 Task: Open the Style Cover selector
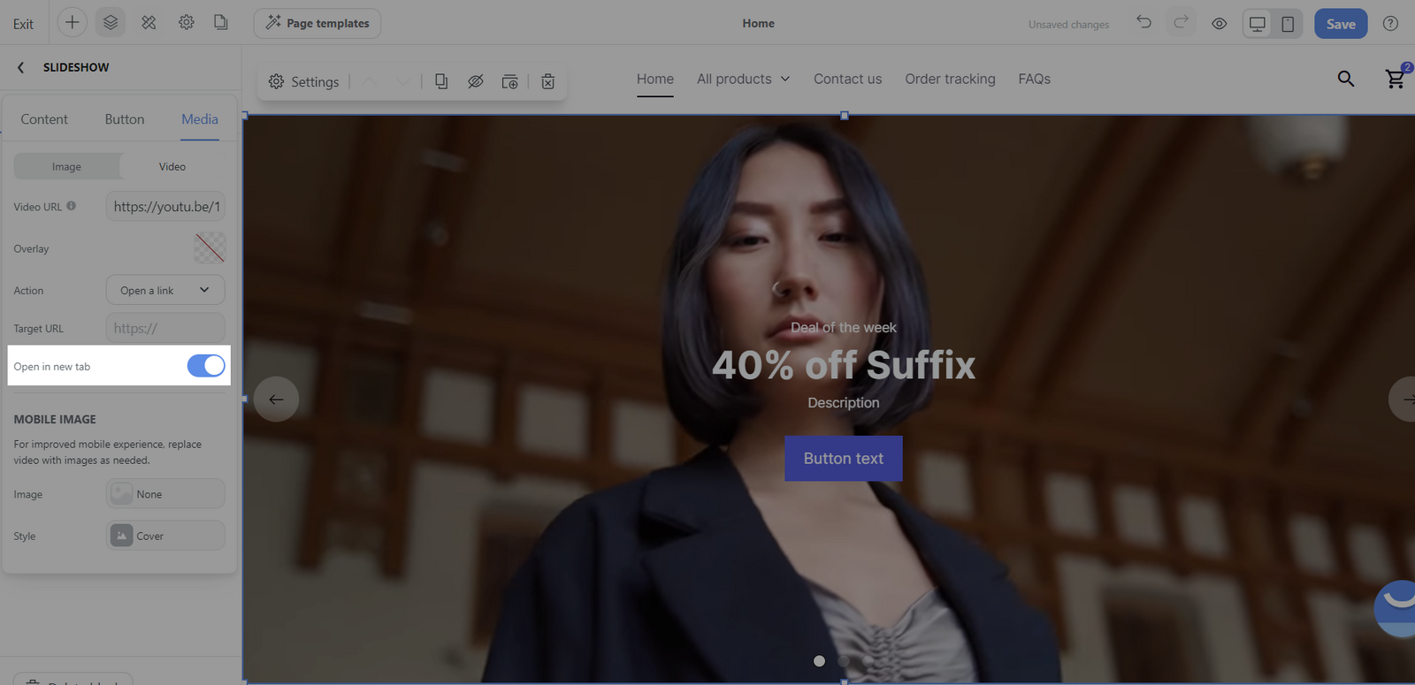(x=165, y=536)
